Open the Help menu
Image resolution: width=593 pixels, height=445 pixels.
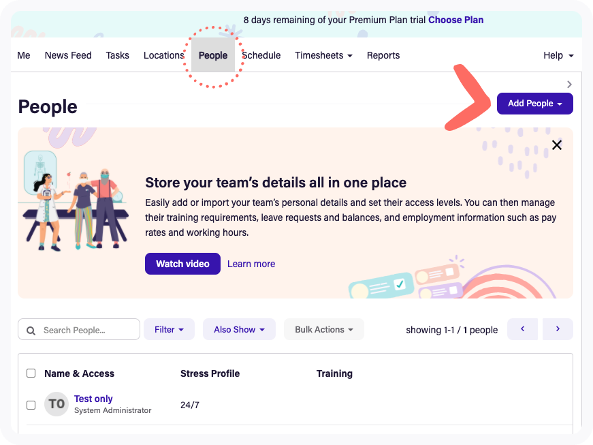click(558, 56)
